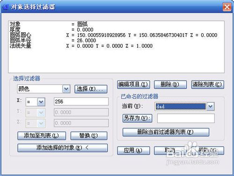Select the dad entry in current filter box

(x=181, y=107)
